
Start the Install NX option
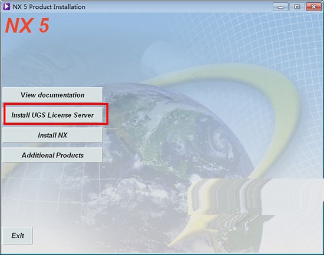(52, 135)
